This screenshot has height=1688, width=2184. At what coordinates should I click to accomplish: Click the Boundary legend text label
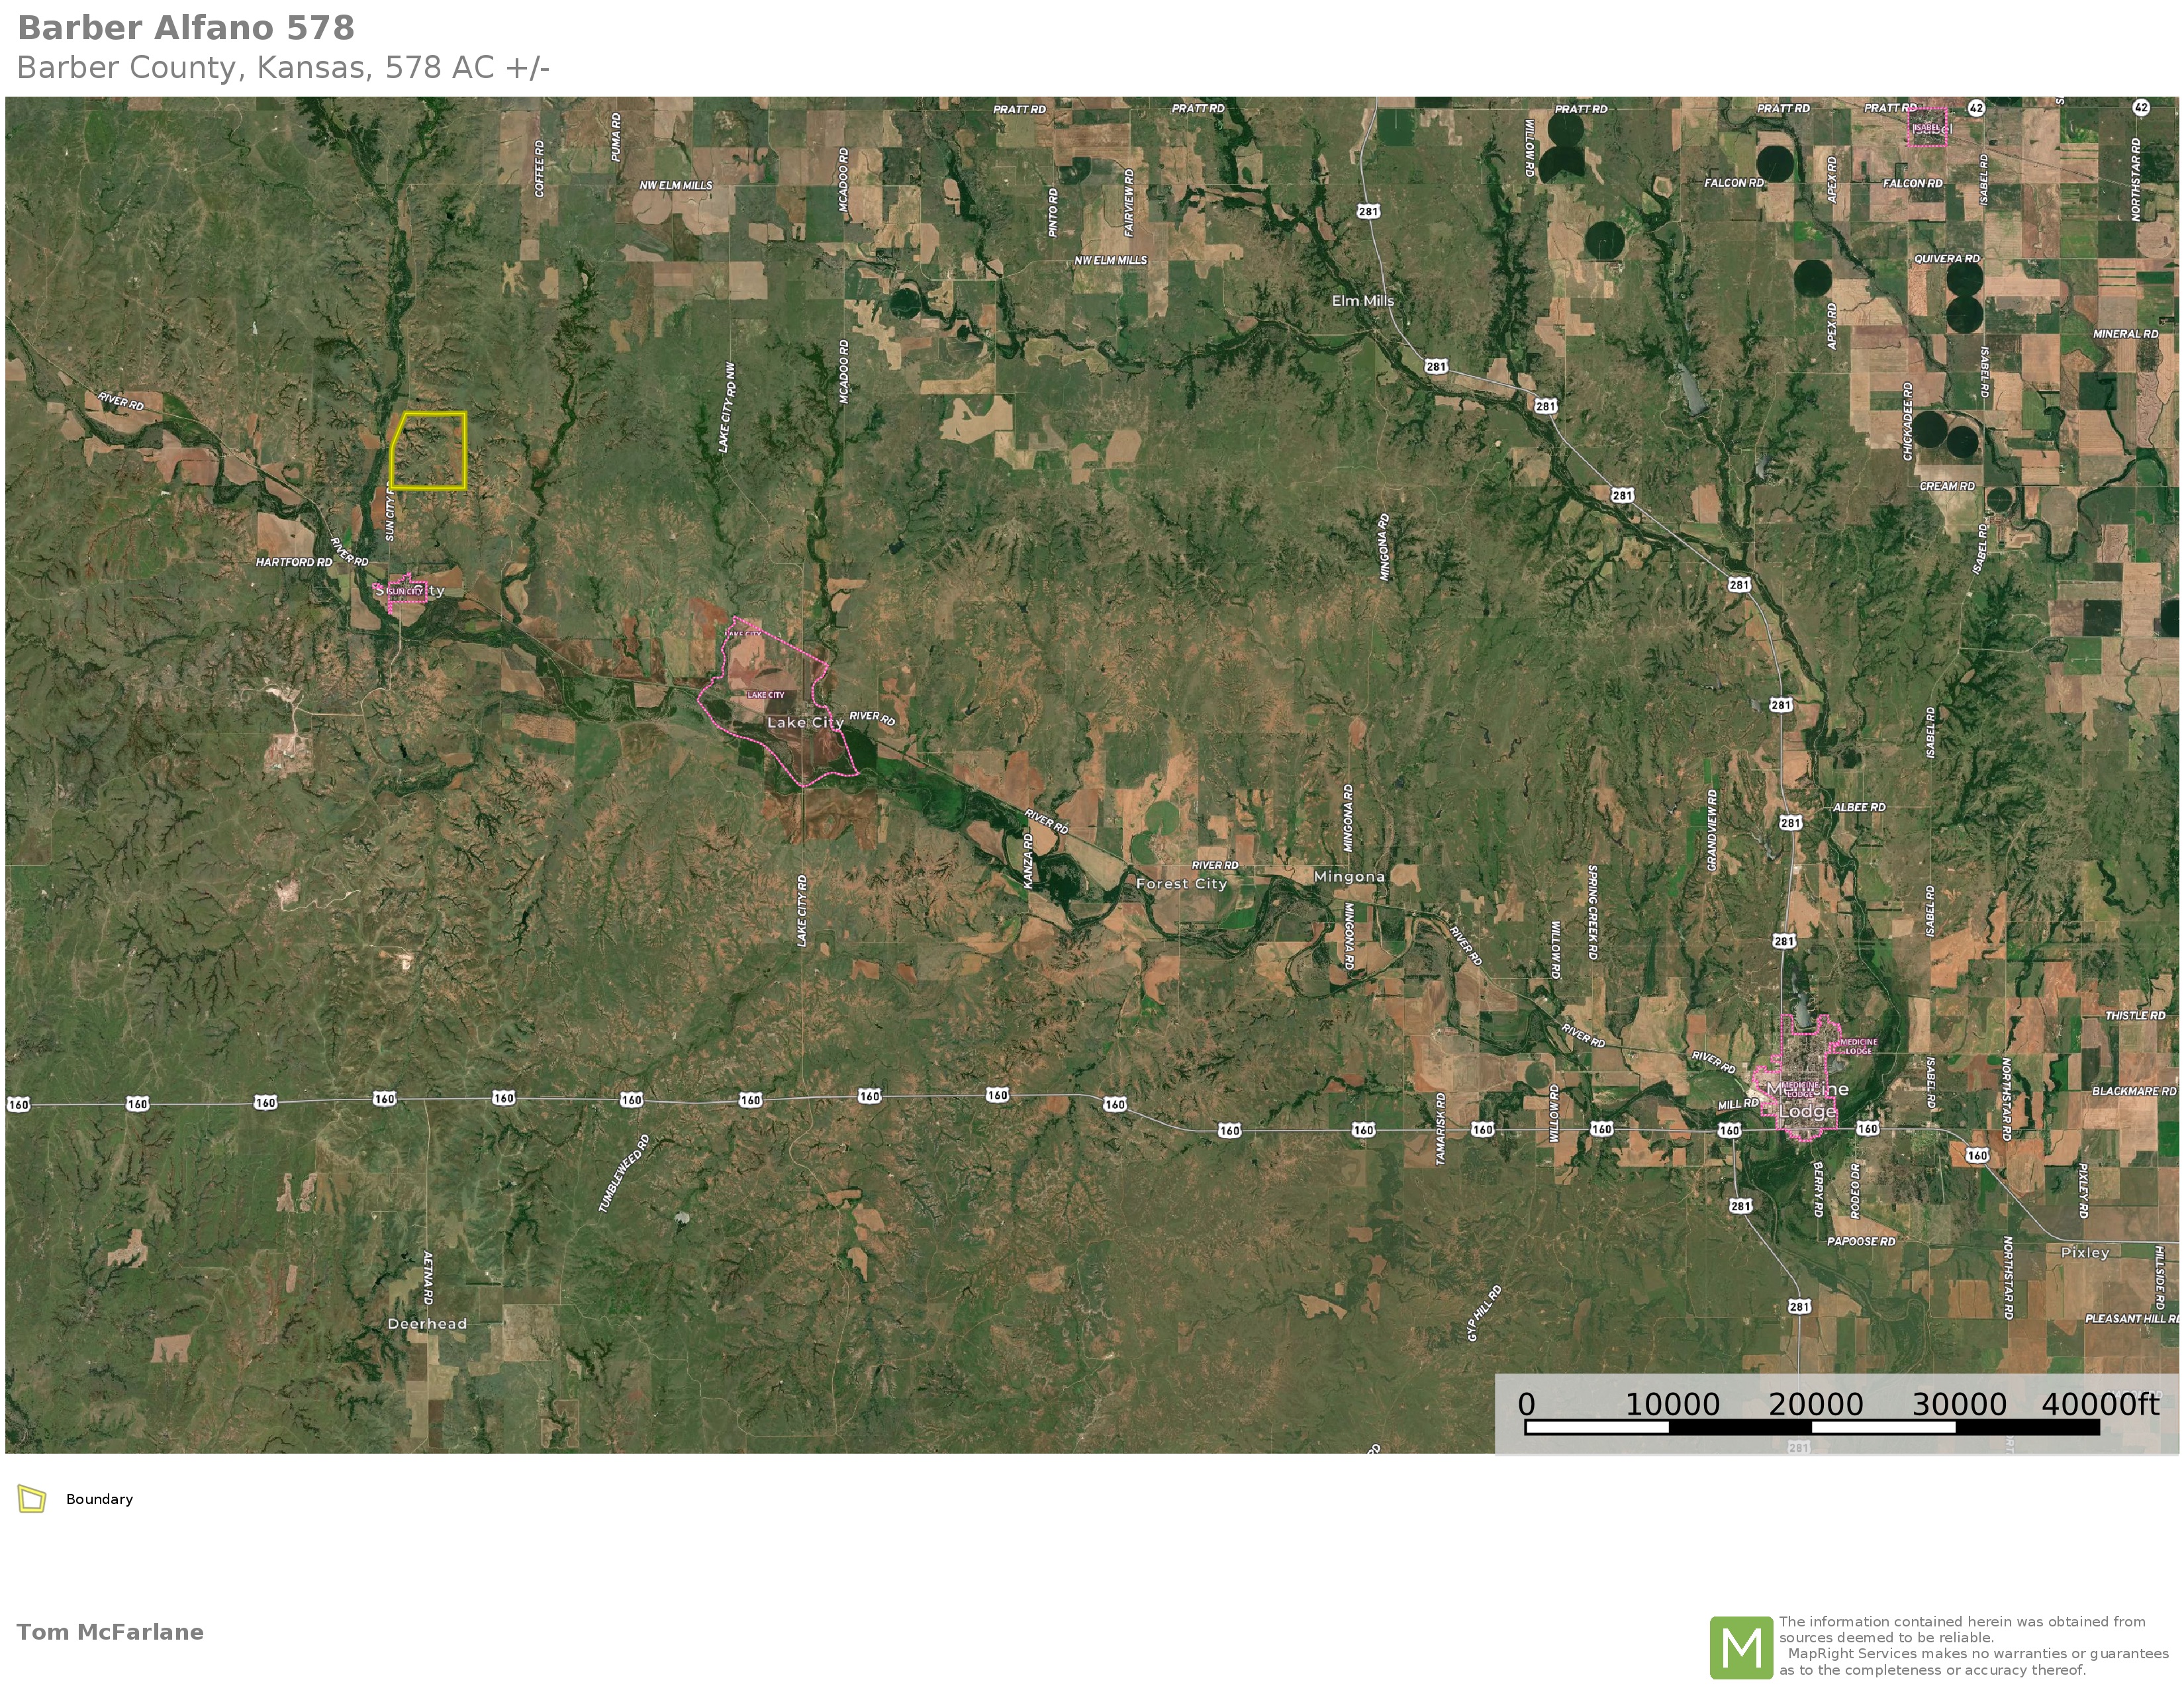coord(99,1499)
